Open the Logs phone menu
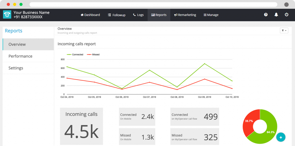295x146 pixels. [138, 15]
